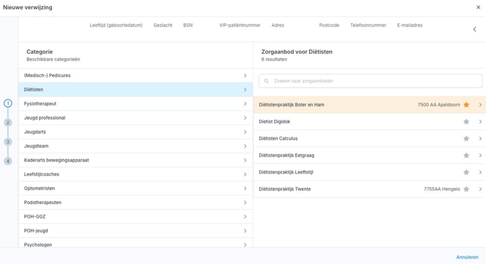Viewport: 486px width, 264px height.
Task: Close the Nieuwe verwijzing dialog
Action: click(478, 8)
